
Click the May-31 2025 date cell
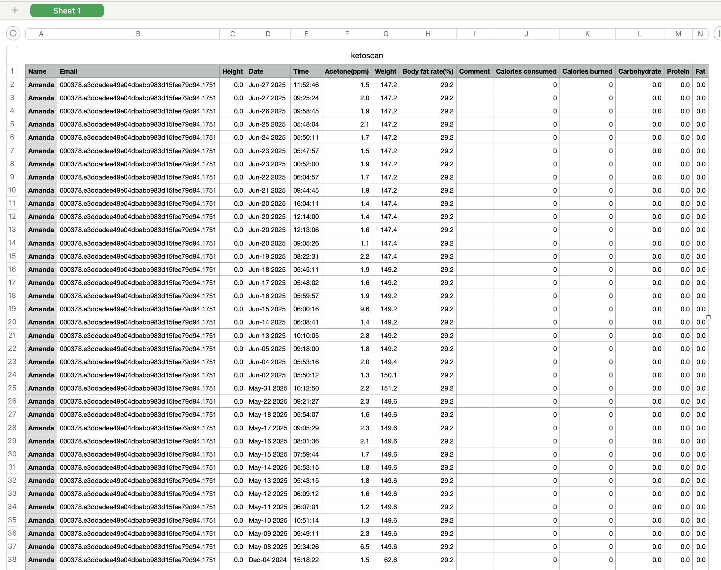pos(268,388)
